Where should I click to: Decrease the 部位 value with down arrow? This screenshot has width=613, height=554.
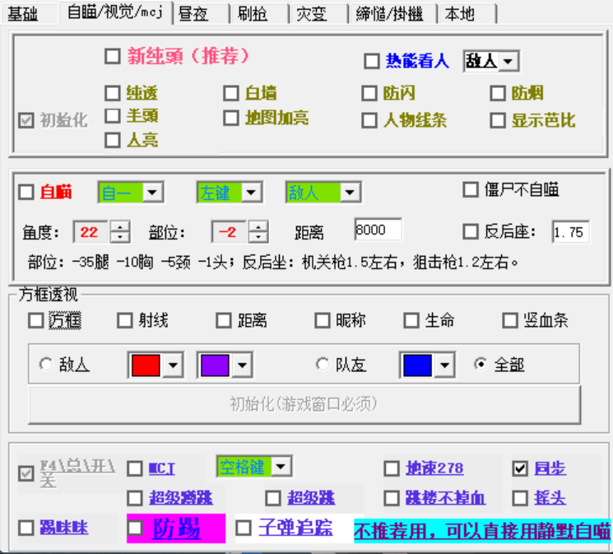point(258,237)
